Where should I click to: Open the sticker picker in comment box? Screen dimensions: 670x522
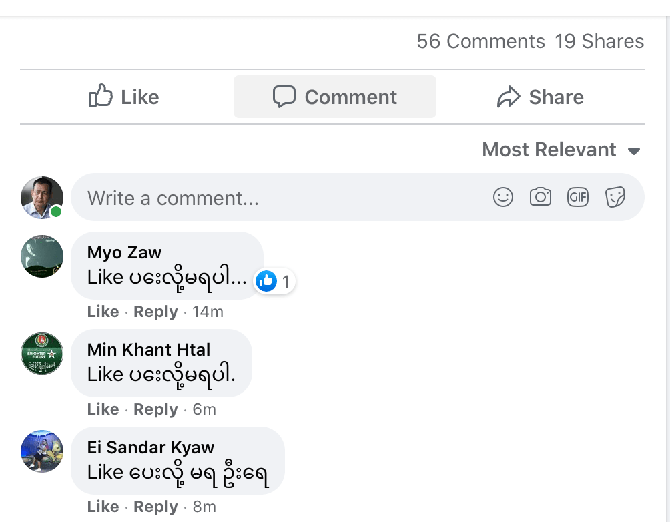(615, 197)
